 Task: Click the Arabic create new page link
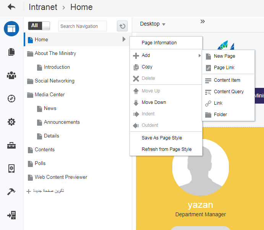click(45, 191)
